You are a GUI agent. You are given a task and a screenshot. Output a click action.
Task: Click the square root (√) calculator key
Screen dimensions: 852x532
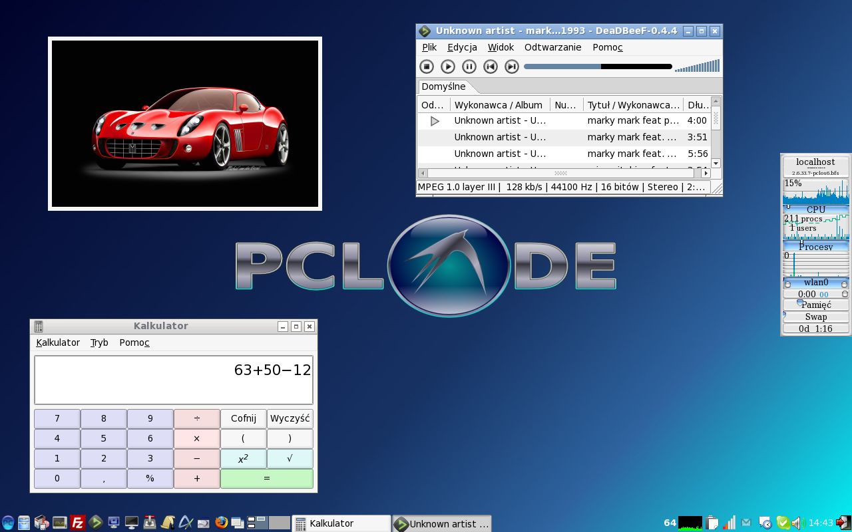coord(290,458)
